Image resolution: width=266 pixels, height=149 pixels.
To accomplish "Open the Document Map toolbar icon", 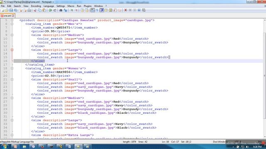I will pyautogui.click(x=111, y=10).
